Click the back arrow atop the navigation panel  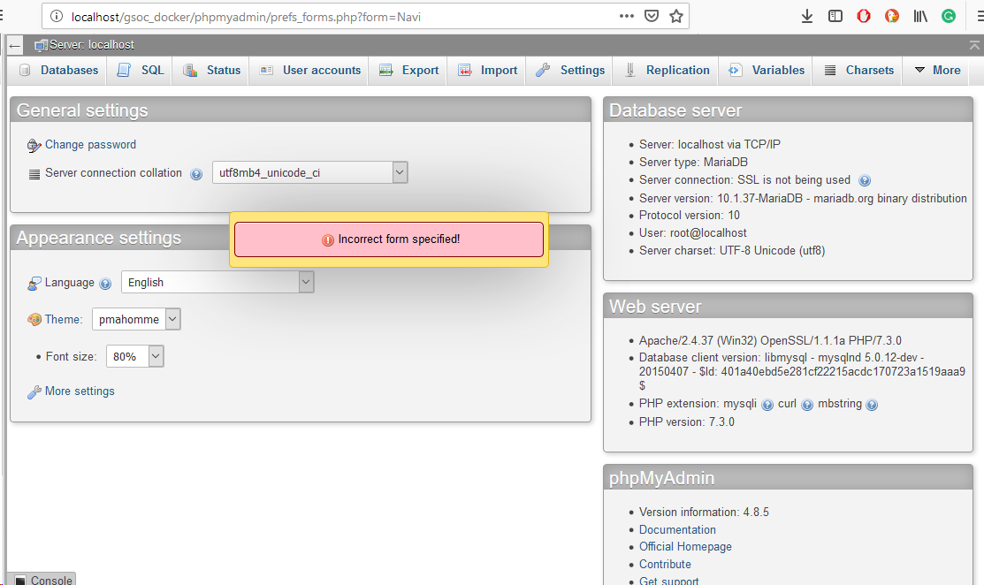point(13,45)
